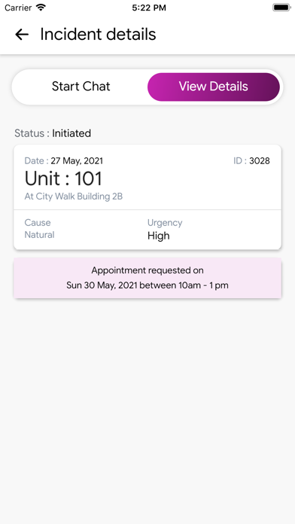Tap the Urgency label

pyautogui.click(x=165, y=223)
